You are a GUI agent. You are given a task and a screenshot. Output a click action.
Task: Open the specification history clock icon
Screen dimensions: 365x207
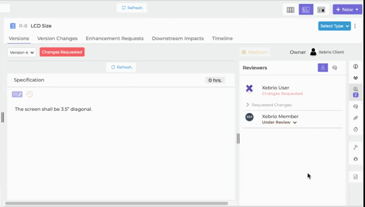pos(30,94)
